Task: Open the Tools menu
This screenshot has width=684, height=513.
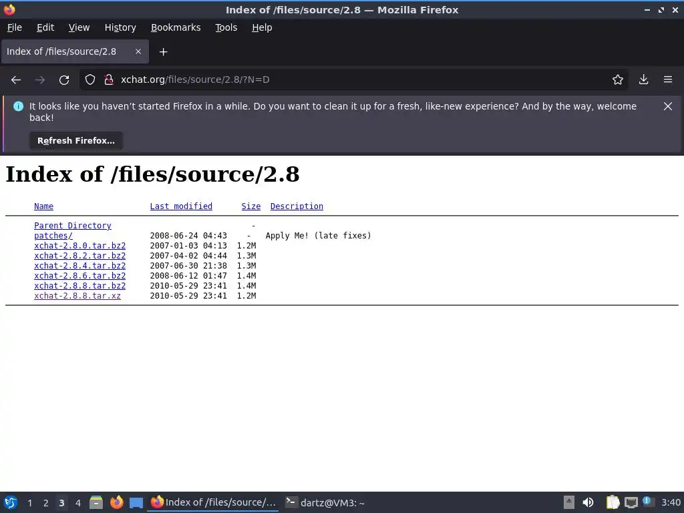Action: pyautogui.click(x=226, y=27)
